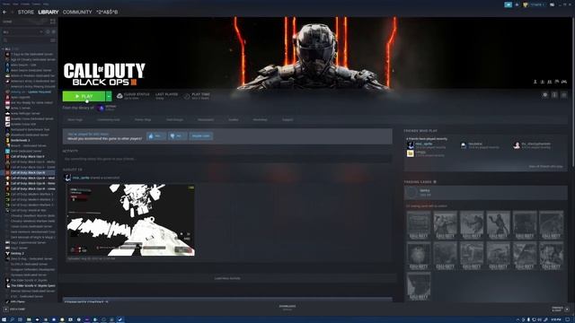Open game info icon beside the gear
575x323 pixels.
554,95
